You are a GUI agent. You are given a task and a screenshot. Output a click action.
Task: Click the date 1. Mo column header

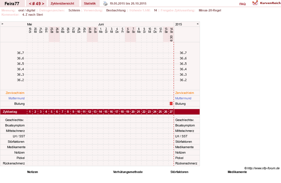click(101, 30)
